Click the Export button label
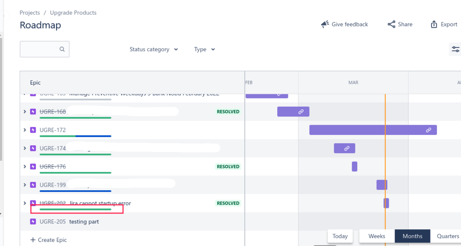 click(x=449, y=24)
